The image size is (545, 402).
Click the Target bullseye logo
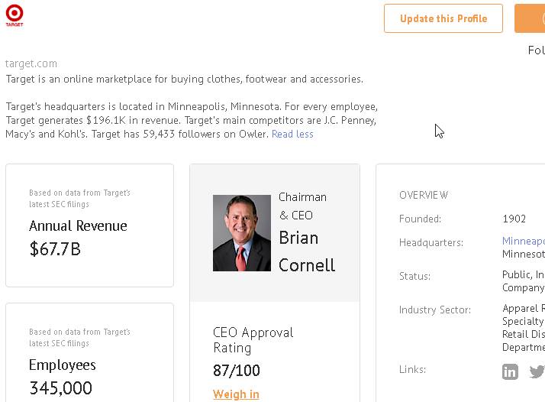[x=15, y=15]
